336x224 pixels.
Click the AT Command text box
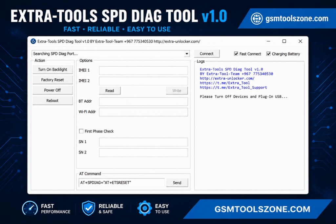click(x=122, y=183)
